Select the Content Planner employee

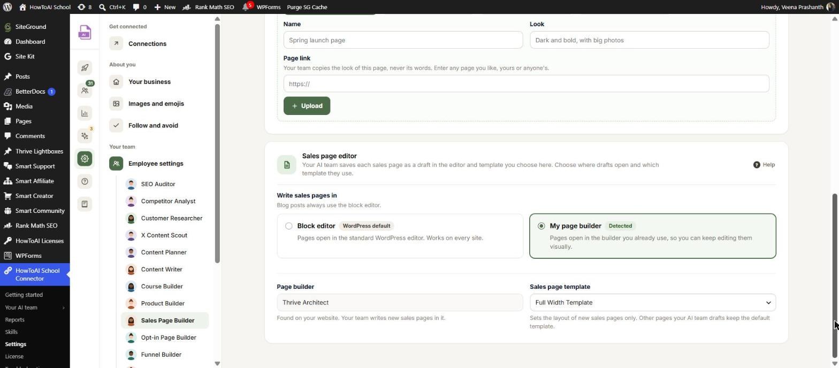[165, 252]
